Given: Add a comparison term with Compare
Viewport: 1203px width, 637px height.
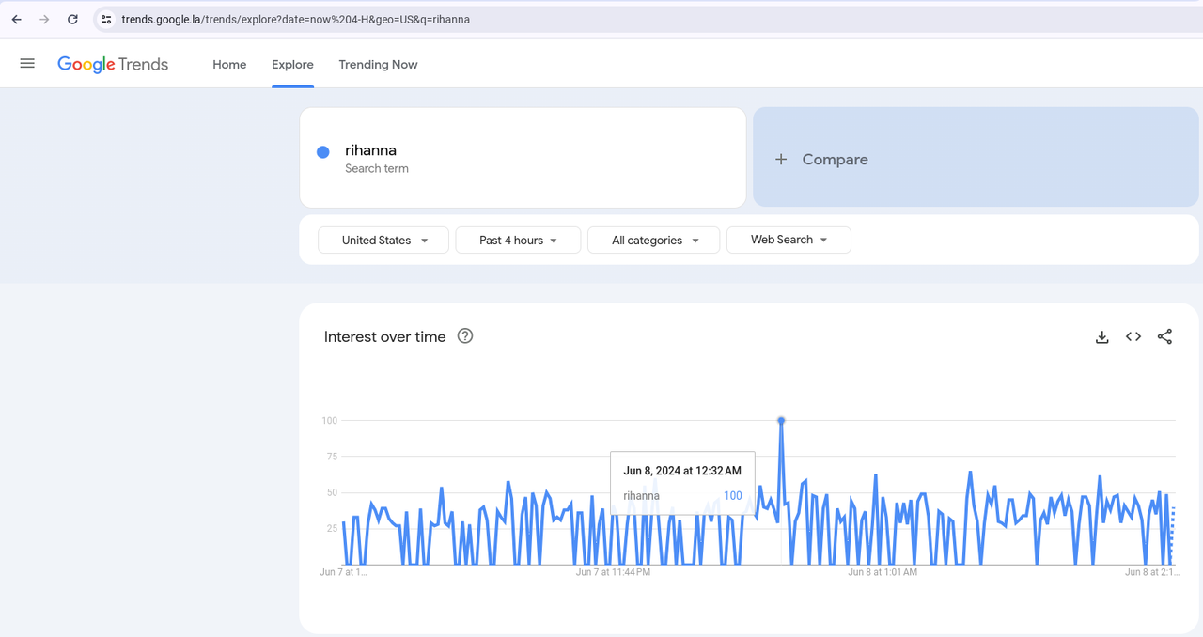Looking at the screenshot, I should pos(976,157).
